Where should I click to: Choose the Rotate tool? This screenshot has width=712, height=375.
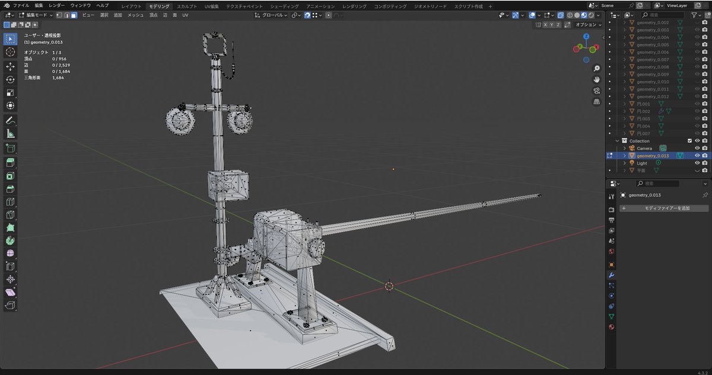click(10, 79)
